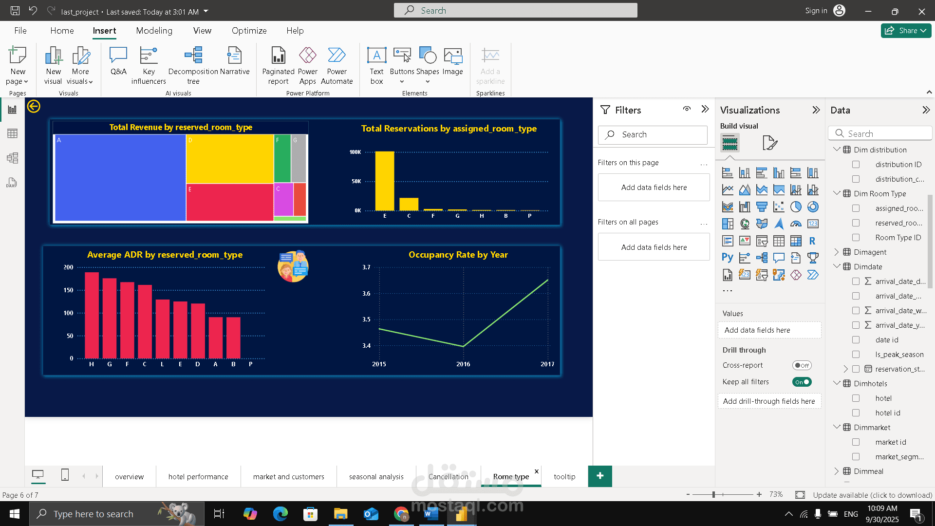This screenshot has height=526, width=935.
Task: Add a new page with plus button
Action: 600,476
